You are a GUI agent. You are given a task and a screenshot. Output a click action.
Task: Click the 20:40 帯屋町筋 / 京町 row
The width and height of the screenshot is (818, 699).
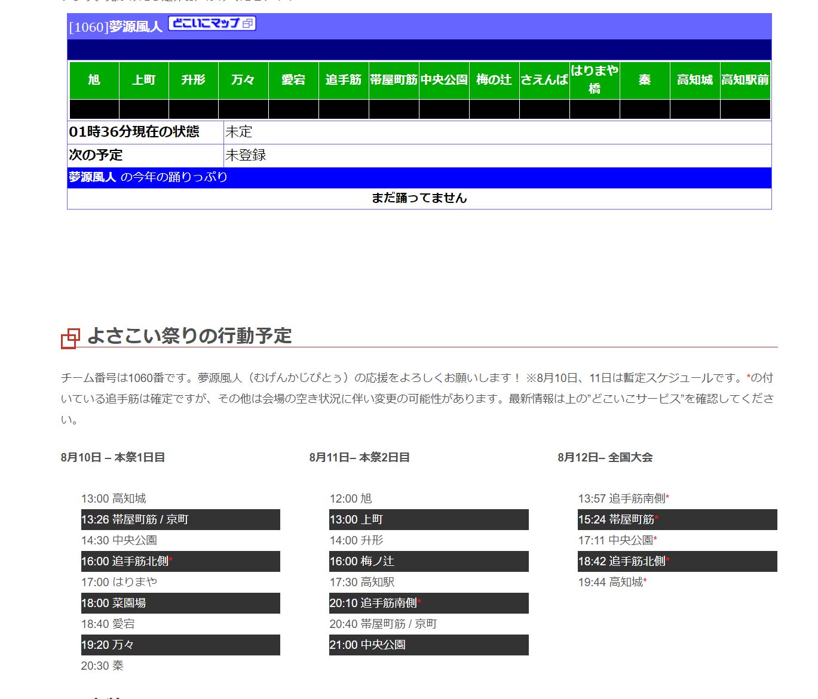(429, 624)
